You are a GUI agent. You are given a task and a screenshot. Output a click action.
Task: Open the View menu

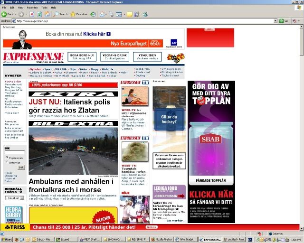click(20, 8)
